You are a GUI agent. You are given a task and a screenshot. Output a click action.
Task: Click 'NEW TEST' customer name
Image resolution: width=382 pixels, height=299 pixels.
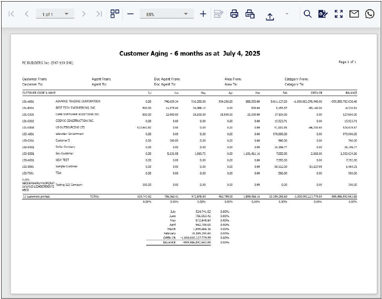tap(62, 160)
